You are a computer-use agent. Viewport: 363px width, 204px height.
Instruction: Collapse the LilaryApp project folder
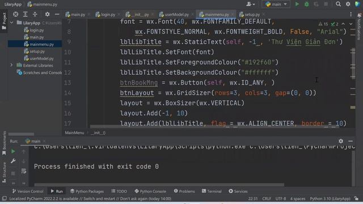(x=11, y=23)
